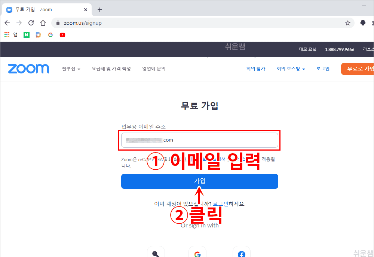Click 회의 참가 link
The height and width of the screenshot is (257, 374).
[256, 69]
